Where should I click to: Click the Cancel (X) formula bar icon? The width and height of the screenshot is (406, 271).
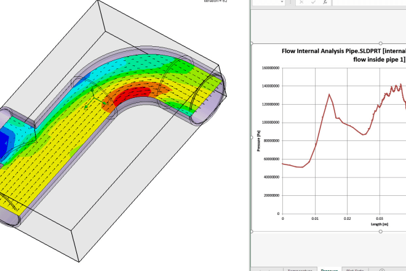[x=301, y=2]
